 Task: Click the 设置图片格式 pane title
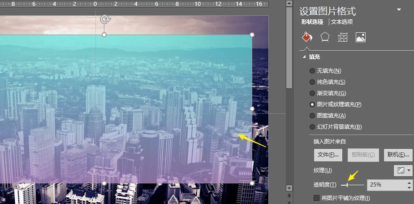tap(328, 11)
